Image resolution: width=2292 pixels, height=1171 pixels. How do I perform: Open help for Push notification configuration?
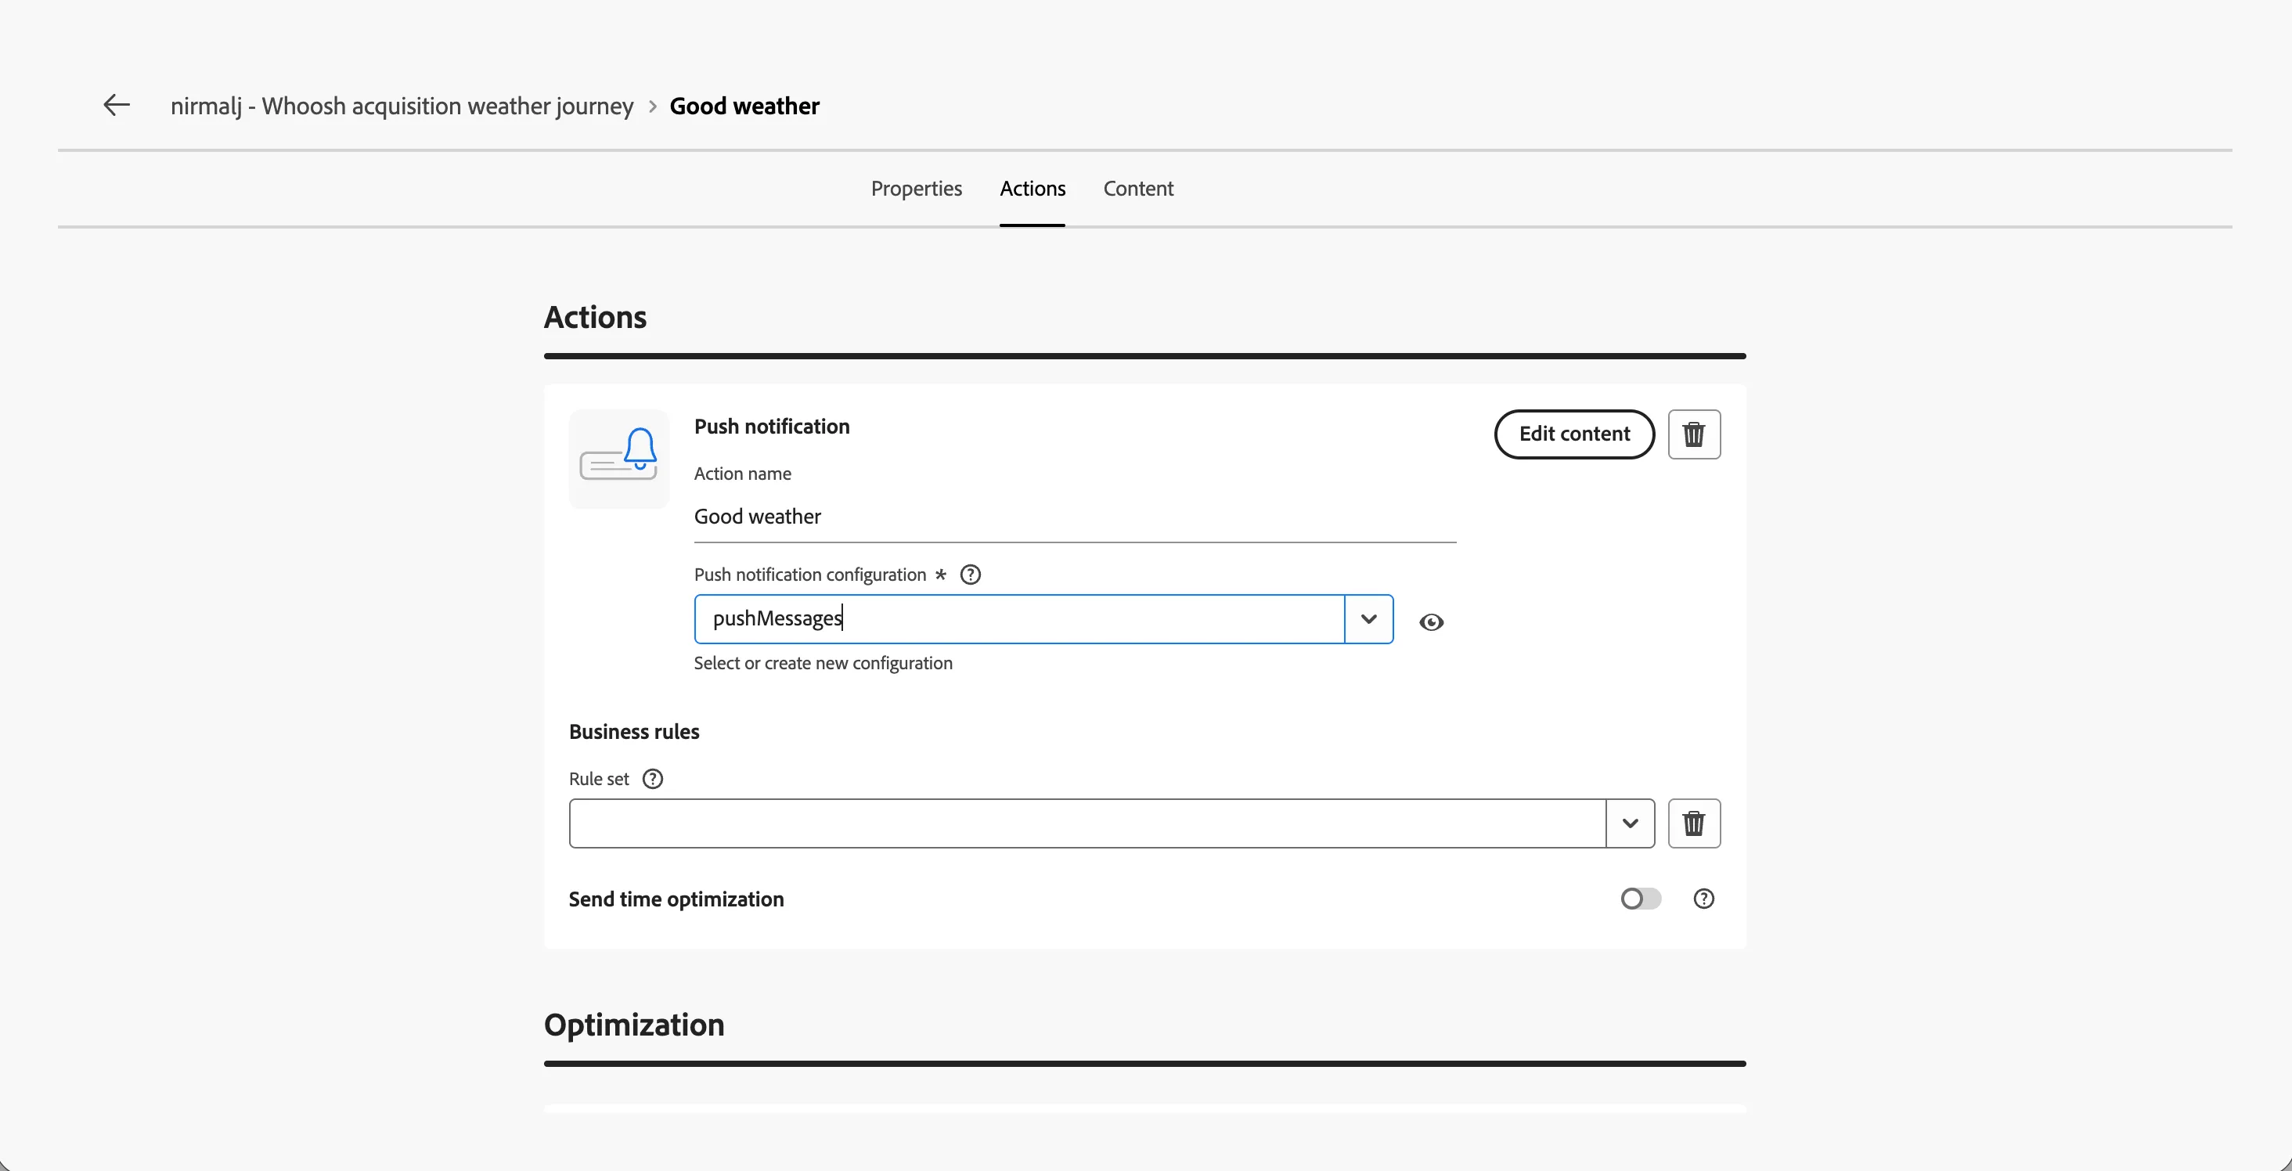(971, 575)
